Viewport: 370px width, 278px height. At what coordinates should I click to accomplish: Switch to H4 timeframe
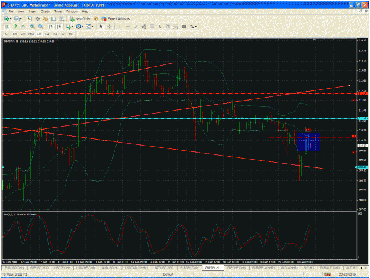tap(47, 34)
